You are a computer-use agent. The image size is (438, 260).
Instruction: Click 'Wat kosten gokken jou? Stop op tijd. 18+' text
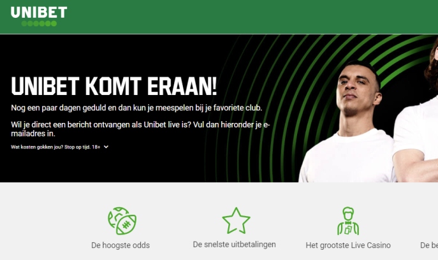(x=55, y=147)
